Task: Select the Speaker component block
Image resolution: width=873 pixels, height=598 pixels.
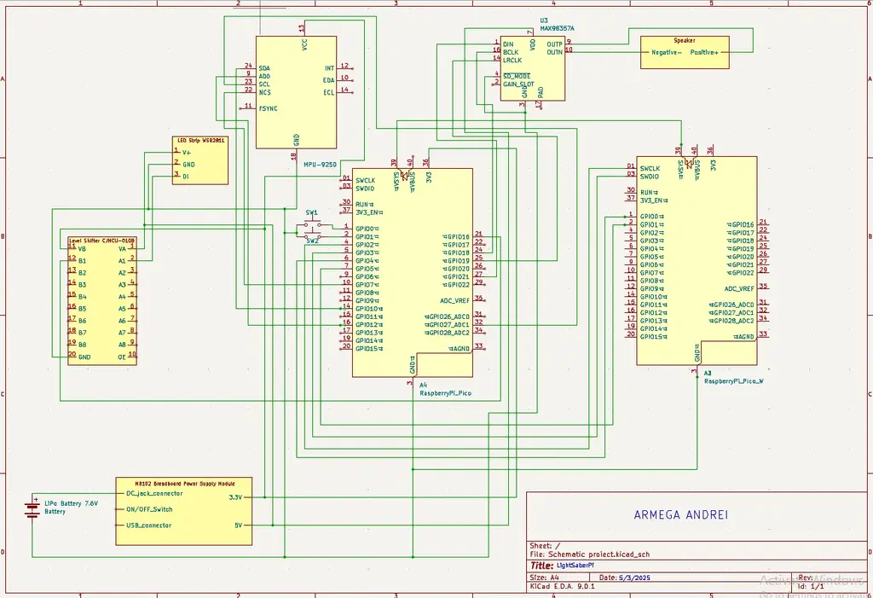Action: tap(685, 52)
